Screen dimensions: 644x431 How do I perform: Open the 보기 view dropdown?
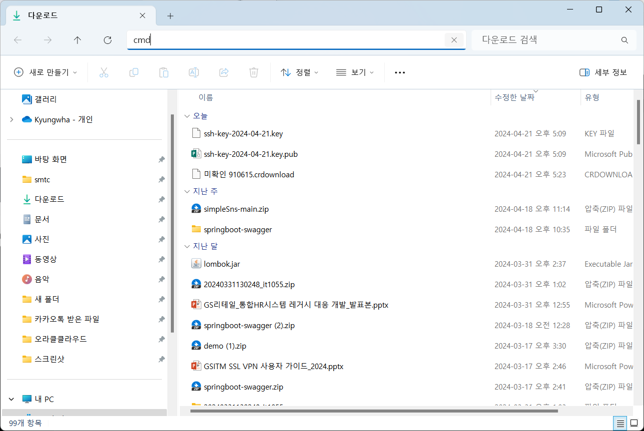tap(355, 72)
